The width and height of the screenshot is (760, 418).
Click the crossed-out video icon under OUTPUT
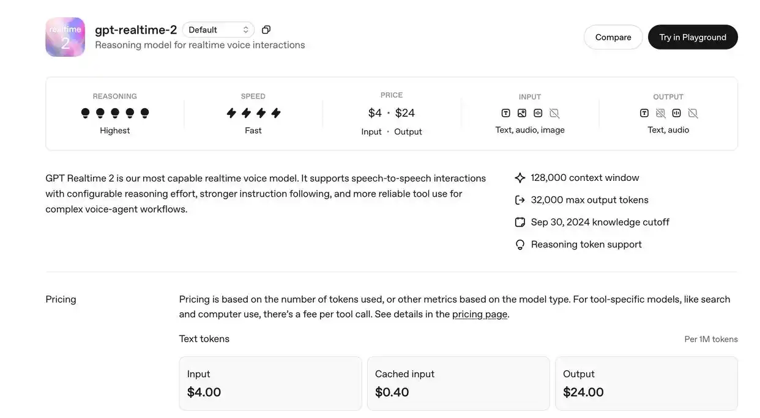tap(693, 113)
